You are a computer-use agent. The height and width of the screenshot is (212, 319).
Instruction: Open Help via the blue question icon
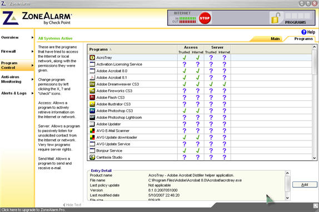tap(304, 32)
